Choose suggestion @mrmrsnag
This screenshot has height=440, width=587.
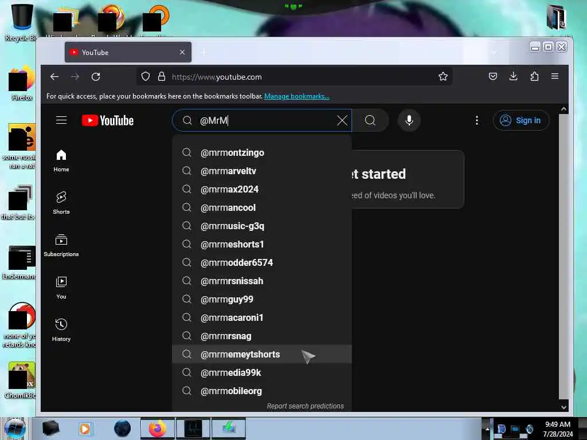pyautogui.click(x=262, y=336)
